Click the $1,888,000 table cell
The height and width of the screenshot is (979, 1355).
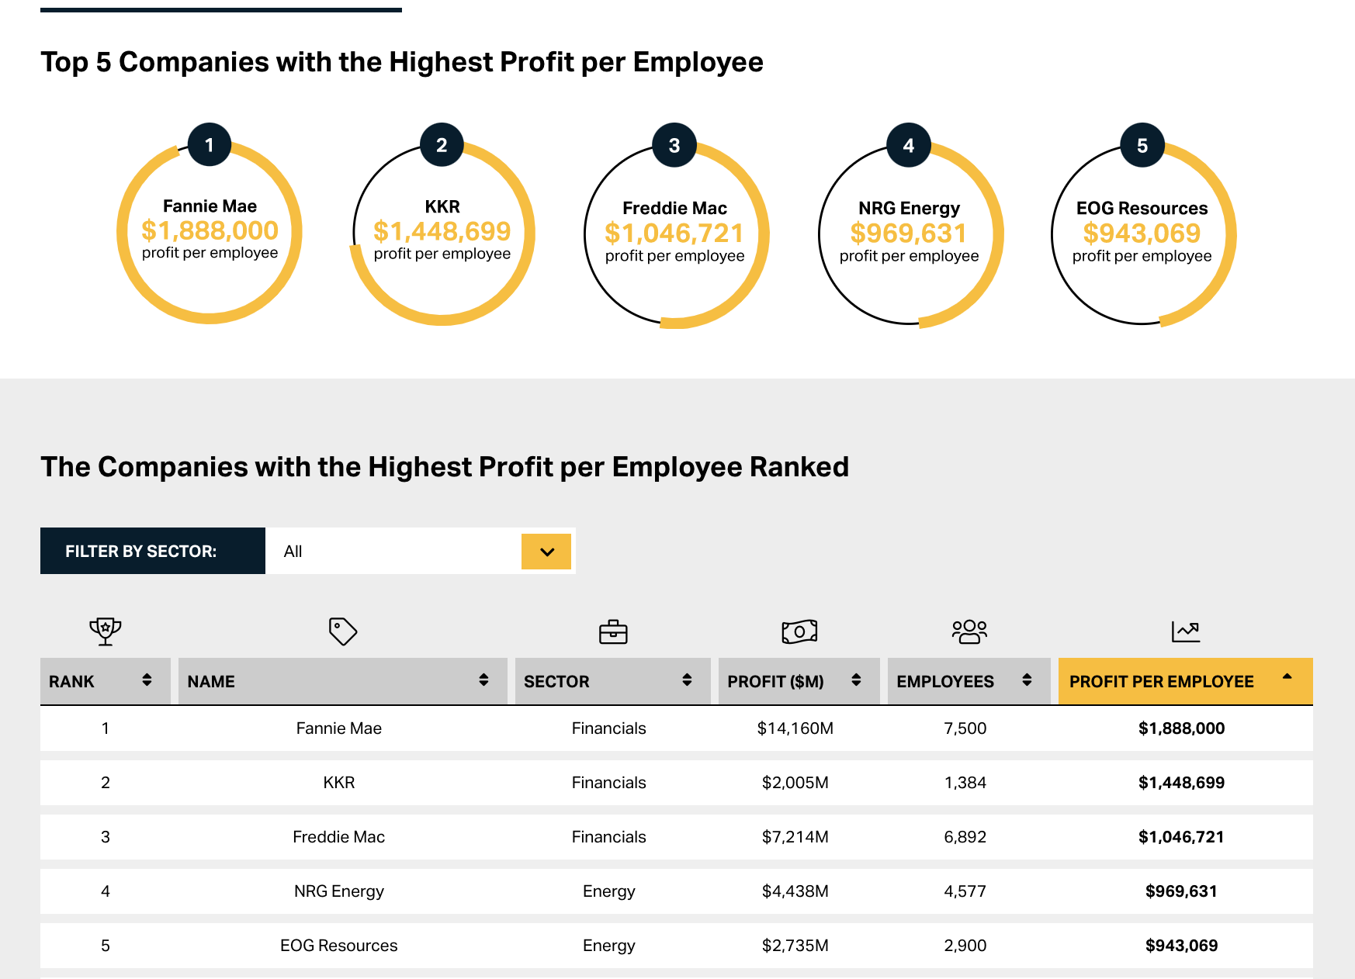tap(1182, 728)
